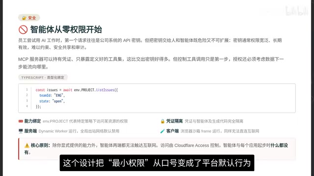This screenshot has height=176, width=314.
Task: Click the heading 智能体从零权限开始
Action: (x=66, y=29)
